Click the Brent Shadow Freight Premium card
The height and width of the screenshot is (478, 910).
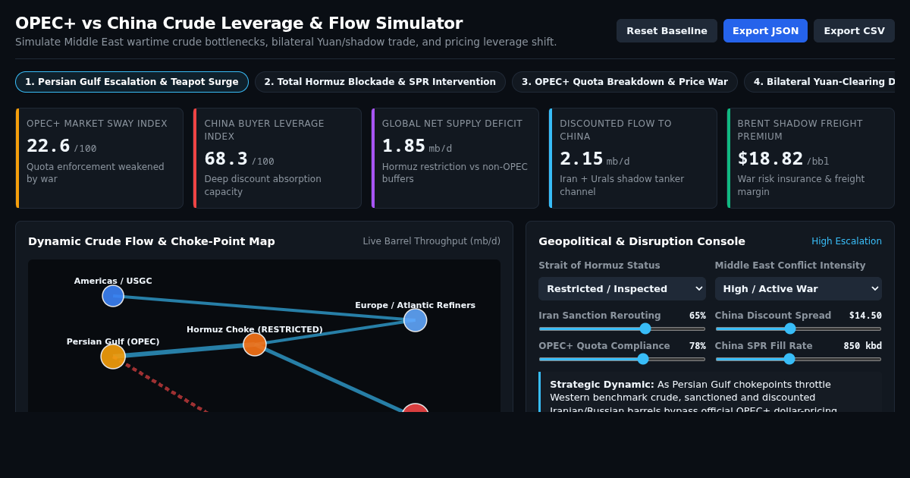pyautogui.click(x=811, y=158)
